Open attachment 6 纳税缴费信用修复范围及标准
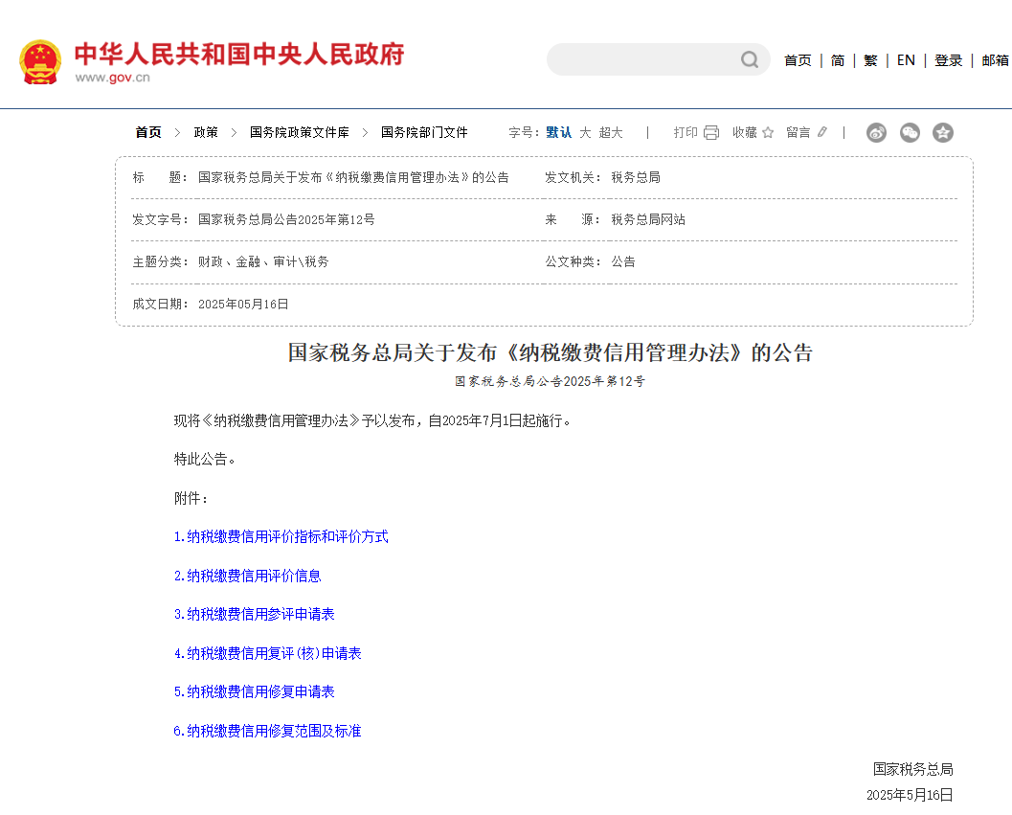This screenshot has width=1012, height=815. point(267,732)
